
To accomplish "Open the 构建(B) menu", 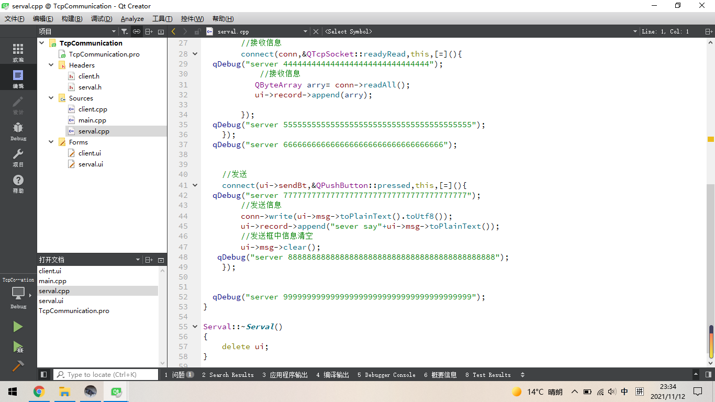I will [72, 19].
